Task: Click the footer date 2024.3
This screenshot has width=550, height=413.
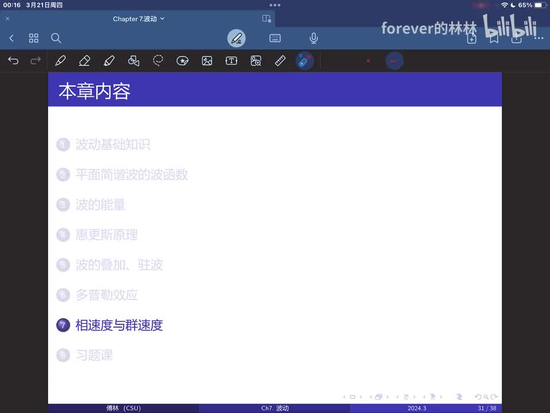Action: 417,408
